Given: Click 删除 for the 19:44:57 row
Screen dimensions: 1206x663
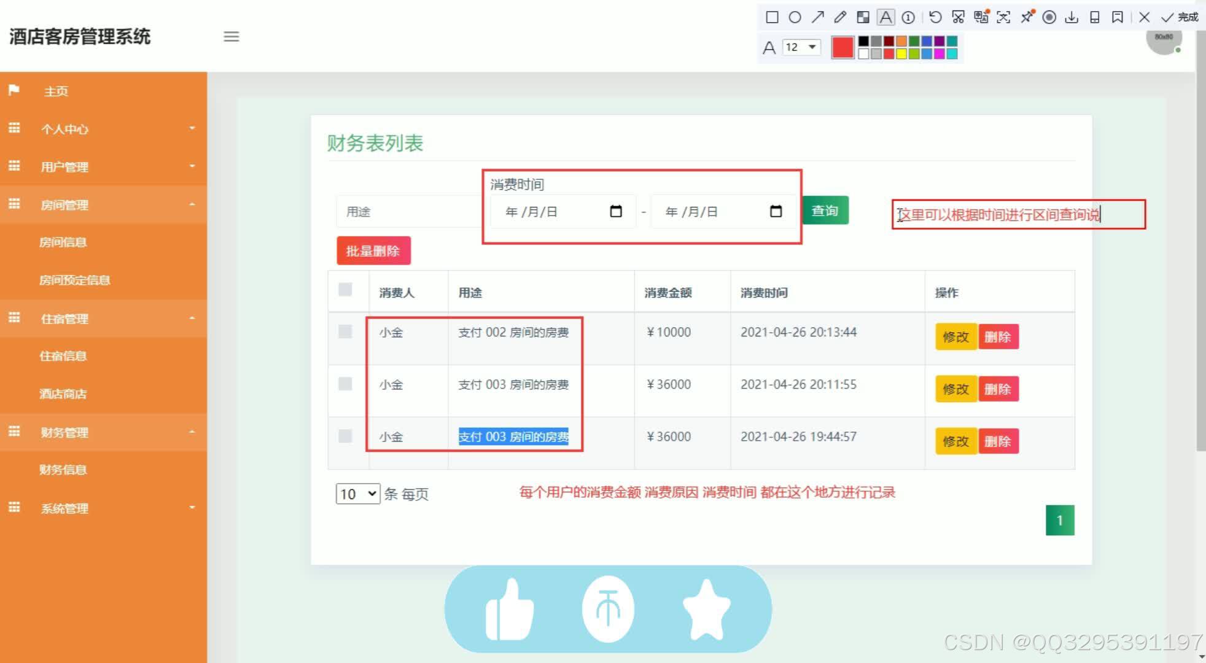Looking at the screenshot, I should click(998, 441).
